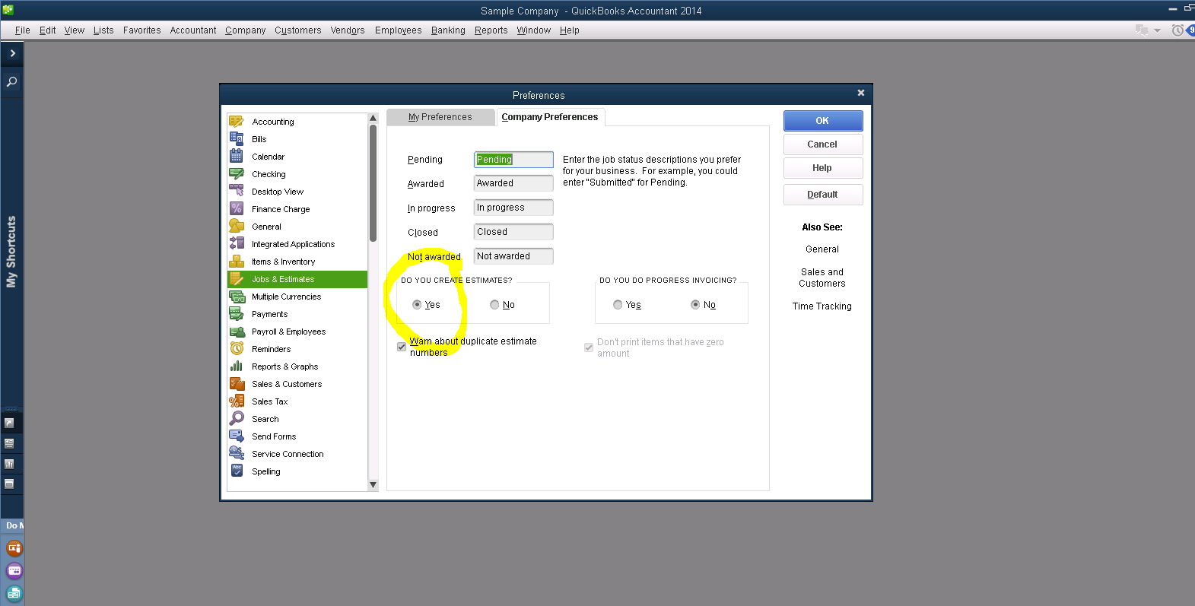Select the Integrated Applications icon
The image size is (1195, 606).
237,244
